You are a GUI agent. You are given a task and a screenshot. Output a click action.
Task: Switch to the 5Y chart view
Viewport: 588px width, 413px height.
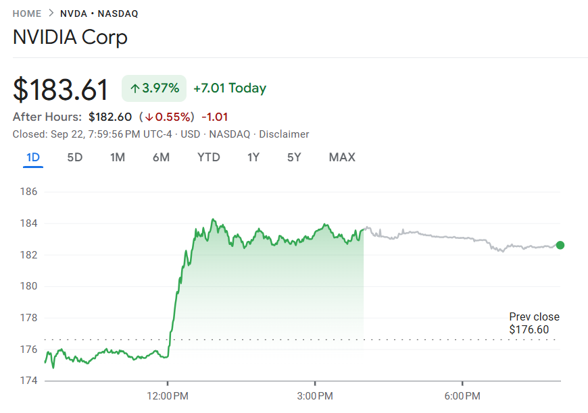click(x=294, y=157)
